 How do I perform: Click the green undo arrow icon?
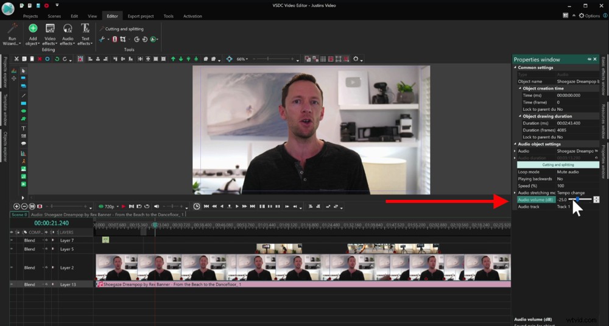57,59
